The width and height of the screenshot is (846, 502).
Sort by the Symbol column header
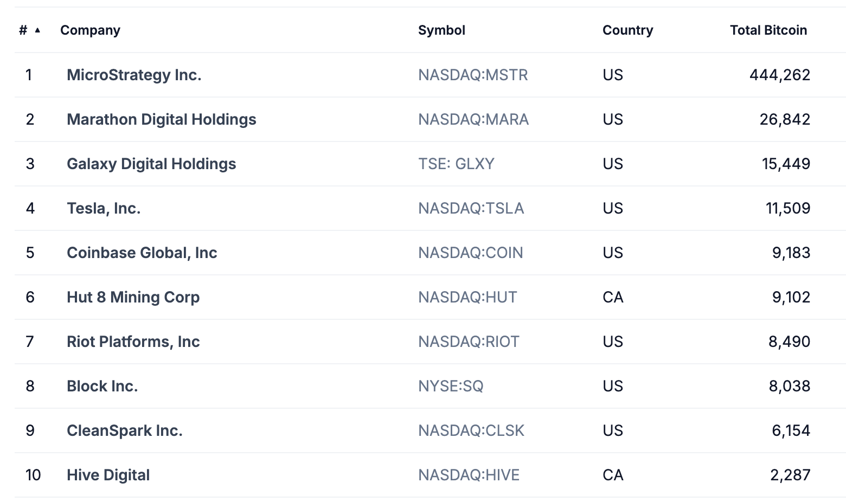point(441,30)
